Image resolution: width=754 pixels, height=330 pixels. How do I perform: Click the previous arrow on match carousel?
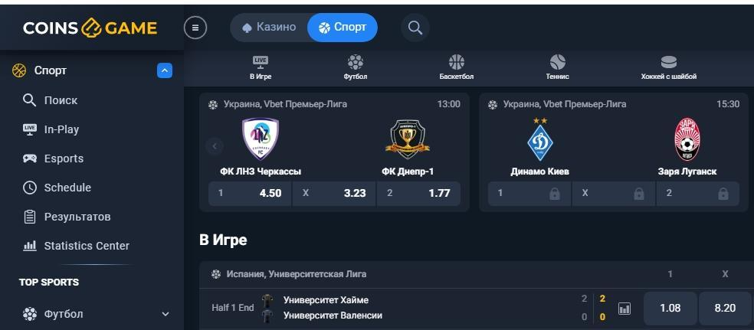point(215,146)
